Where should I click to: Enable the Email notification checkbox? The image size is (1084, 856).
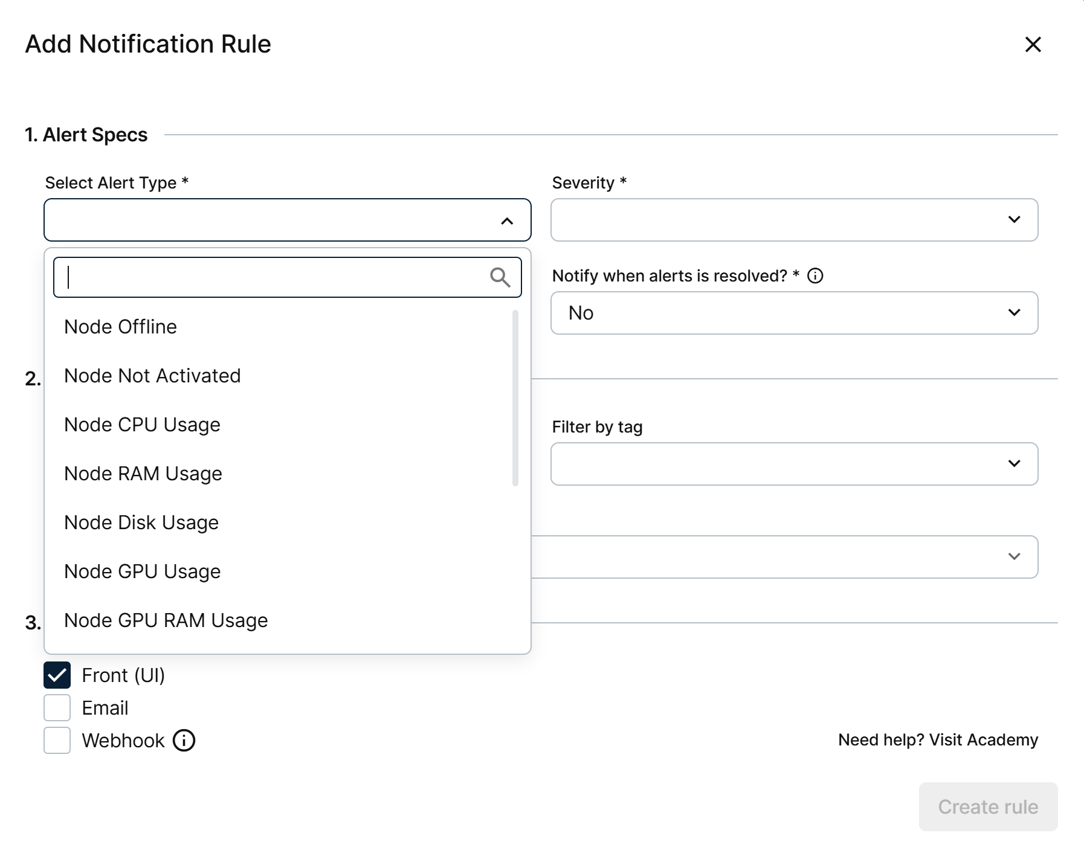[57, 708]
